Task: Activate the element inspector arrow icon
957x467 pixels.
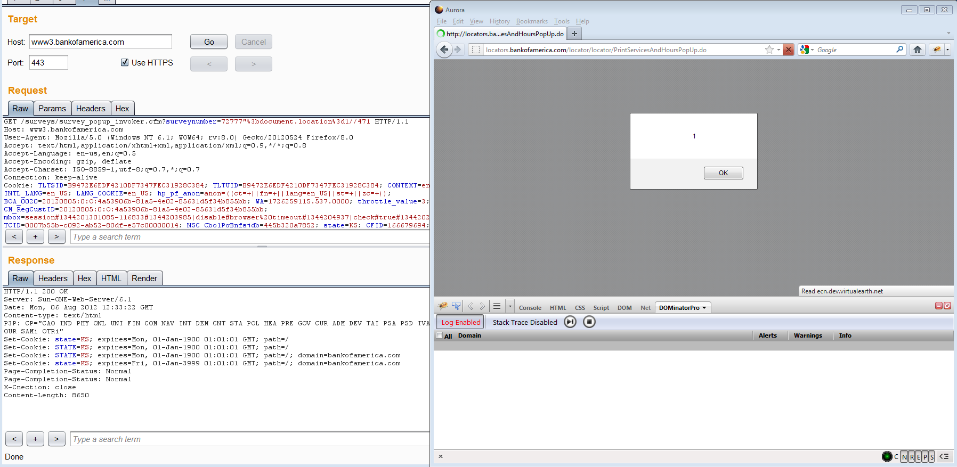Action: [x=456, y=306]
